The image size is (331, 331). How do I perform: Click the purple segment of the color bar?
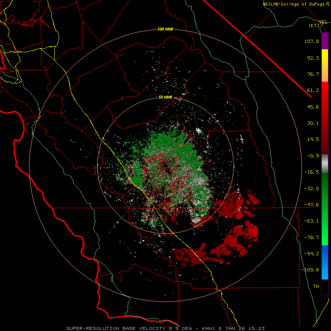coord(325,41)
